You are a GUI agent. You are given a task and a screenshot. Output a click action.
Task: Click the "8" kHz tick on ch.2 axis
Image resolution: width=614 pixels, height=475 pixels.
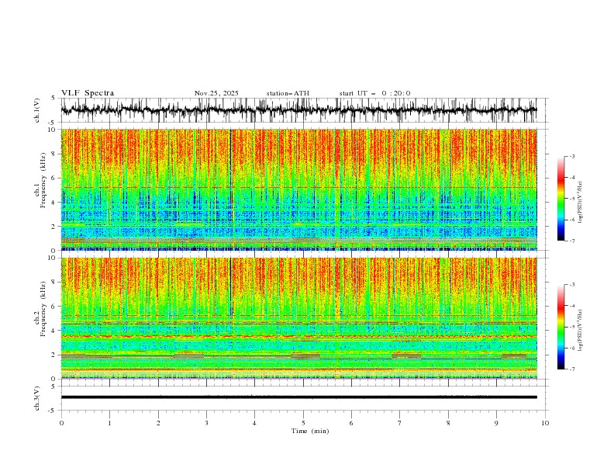[53, 283]
